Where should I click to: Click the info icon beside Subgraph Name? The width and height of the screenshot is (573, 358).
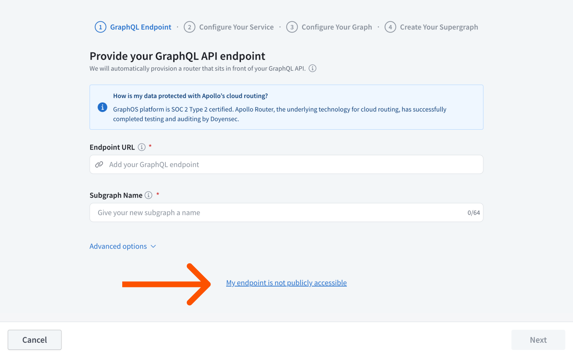(148, 195)
